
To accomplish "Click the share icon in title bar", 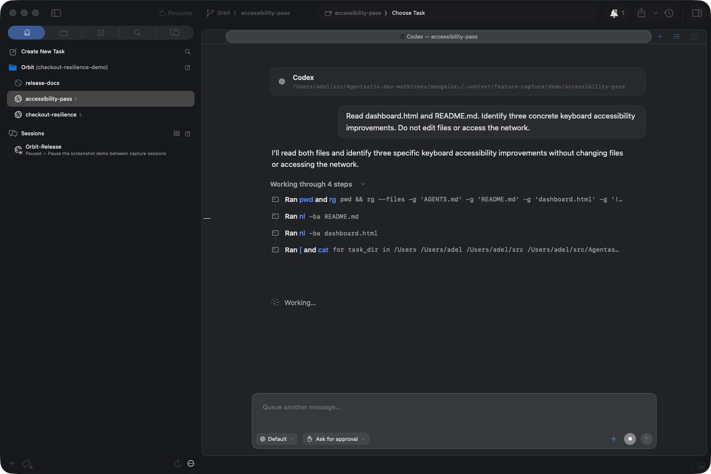I will (x=641, y=13).
